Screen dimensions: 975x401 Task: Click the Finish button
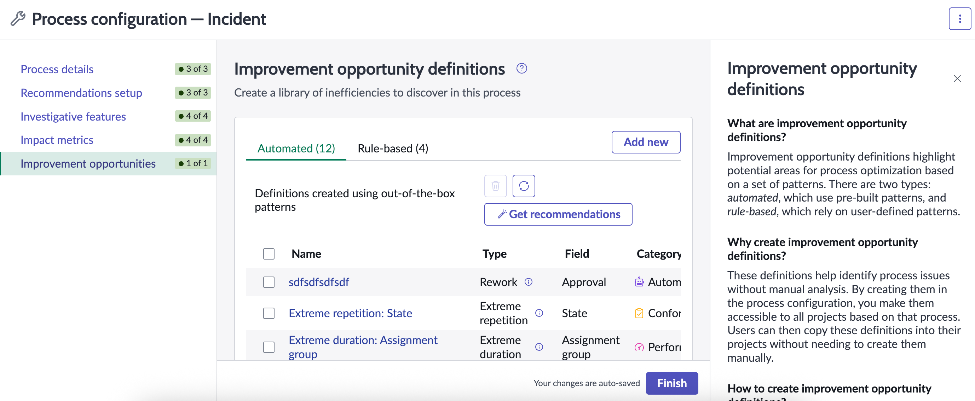pos(671,383)
